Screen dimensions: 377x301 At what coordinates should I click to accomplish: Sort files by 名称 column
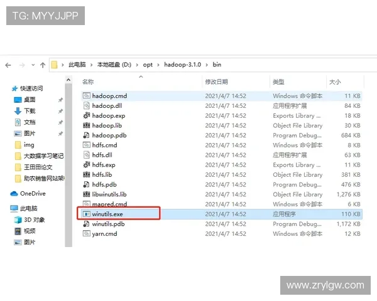tap(88, 82)
